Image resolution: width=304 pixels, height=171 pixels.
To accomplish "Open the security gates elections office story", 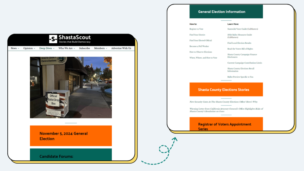I will 224,102.
